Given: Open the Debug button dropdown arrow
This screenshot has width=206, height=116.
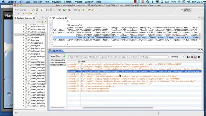Looking at the screenshot, I should [x=61, y=10].
